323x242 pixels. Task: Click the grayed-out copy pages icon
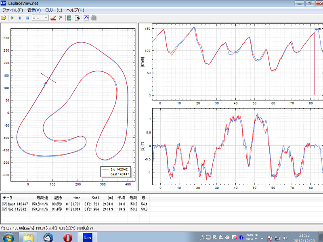click(94, 18)
